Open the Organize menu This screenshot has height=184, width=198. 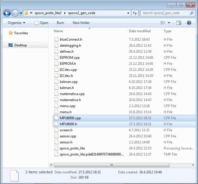[x=16, y=23]
